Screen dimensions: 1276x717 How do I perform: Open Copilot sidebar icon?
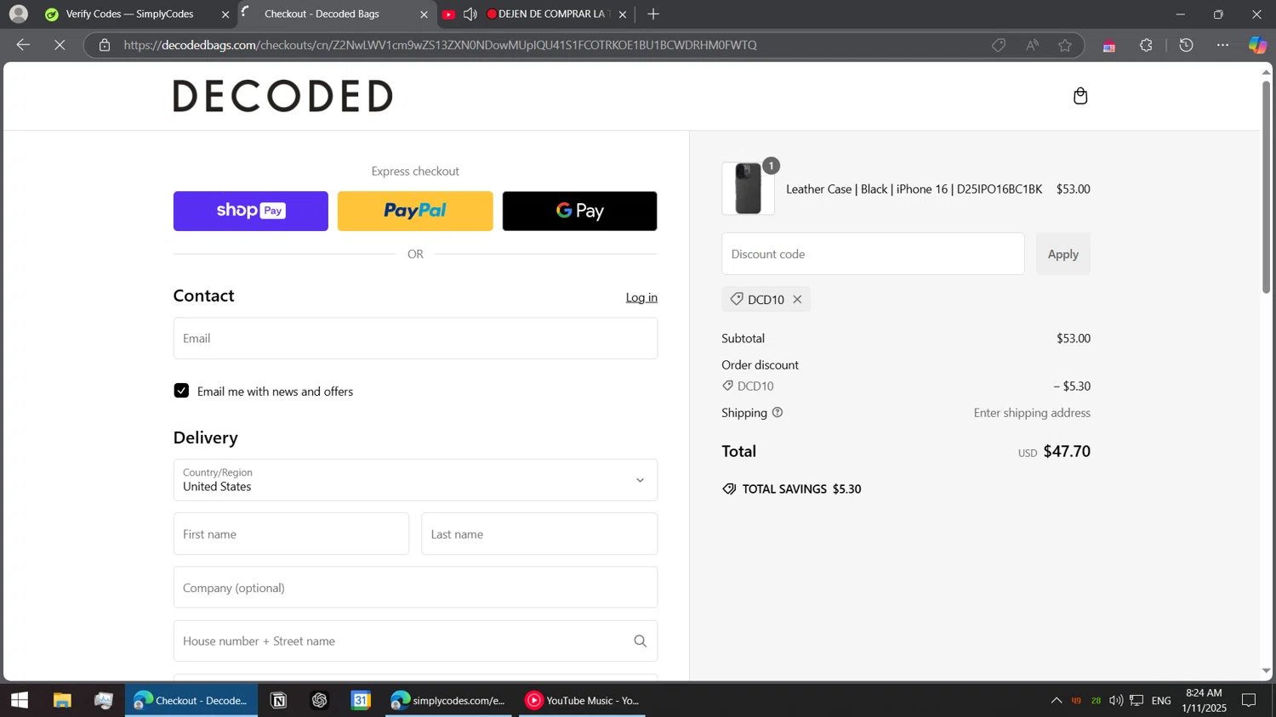pyautogui.click(x=1257, y=45)
